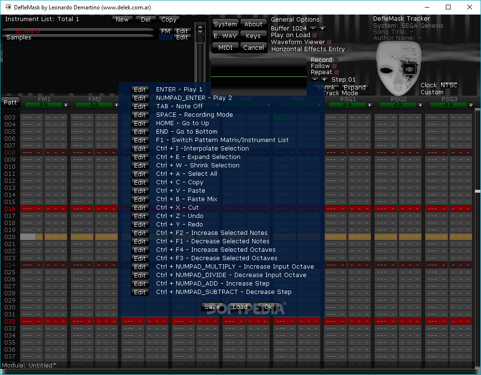Image resolution: width=481 pixels, height=375 pixels.
Task: Click Edit next to TAB - Note Off
Action: tap(140, 106)
